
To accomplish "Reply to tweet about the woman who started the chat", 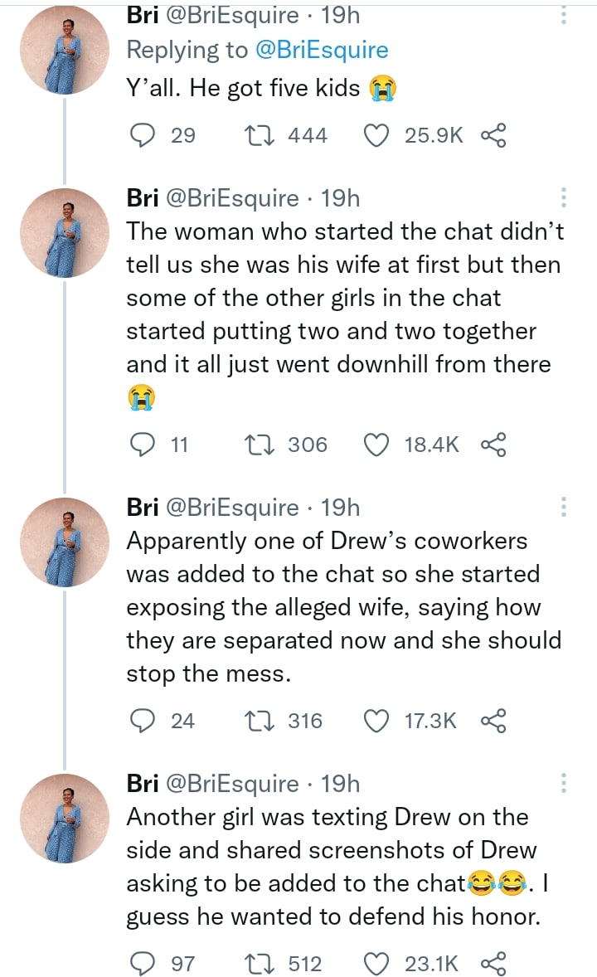I will tap(146, 445).
